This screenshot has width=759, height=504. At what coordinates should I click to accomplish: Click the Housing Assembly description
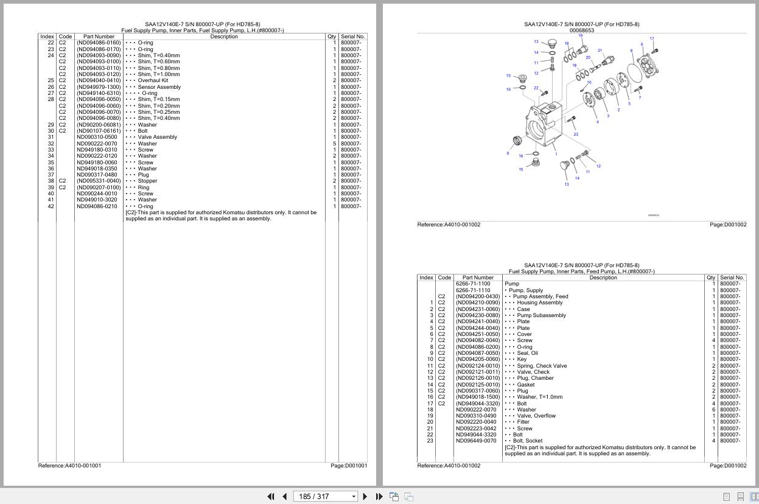coord(540,303)
